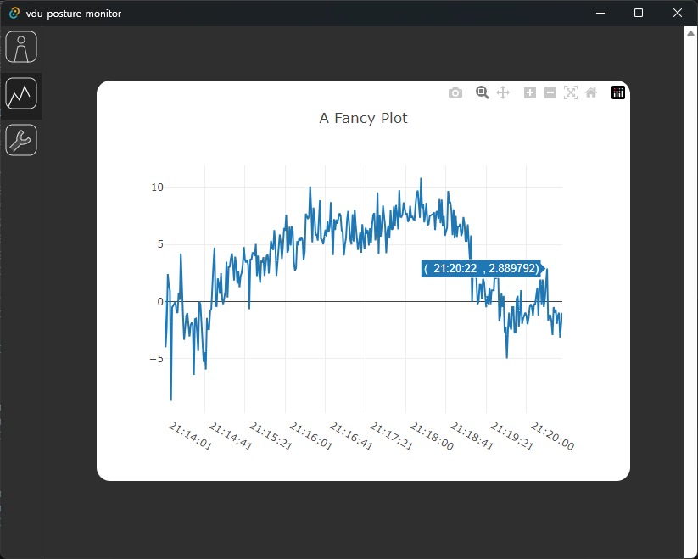The image size is (698, 559).
Task: Autoscale the plot axes
Action: coord(571,92)
